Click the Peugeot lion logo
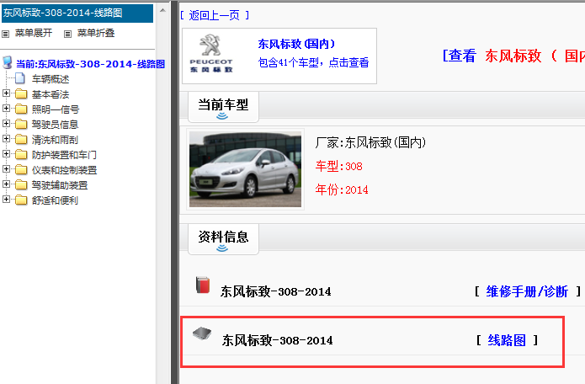Image resolution: width=585 pixels, height=384 pixels. click(210, 45)
